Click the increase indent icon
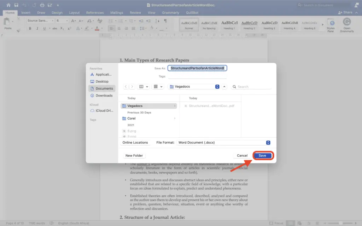The image size is (362, 226). (x=148, y=21)
